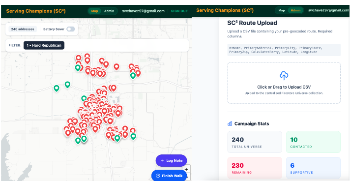Click the cloud upload icon
Viewport: 350px width, 182px height.
tap(284, 76)
